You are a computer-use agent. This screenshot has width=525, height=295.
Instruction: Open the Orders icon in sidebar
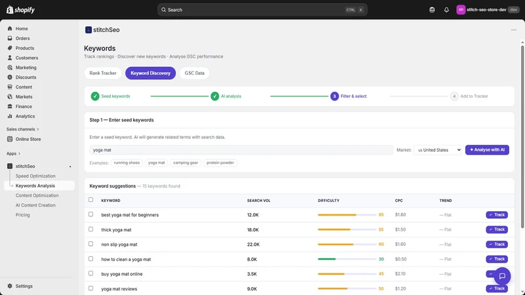[x=10, y=38]
